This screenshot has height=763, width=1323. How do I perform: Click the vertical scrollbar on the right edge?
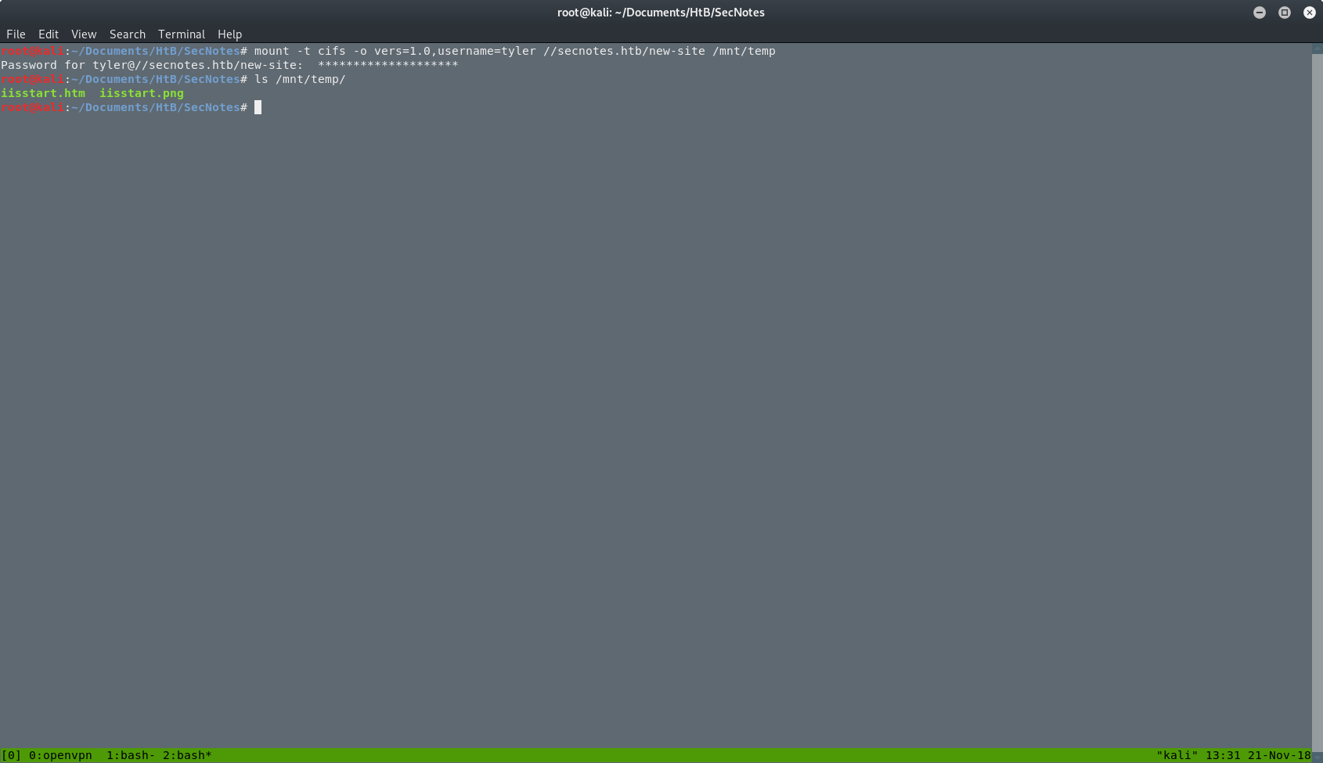click(x=1317, y=391)
